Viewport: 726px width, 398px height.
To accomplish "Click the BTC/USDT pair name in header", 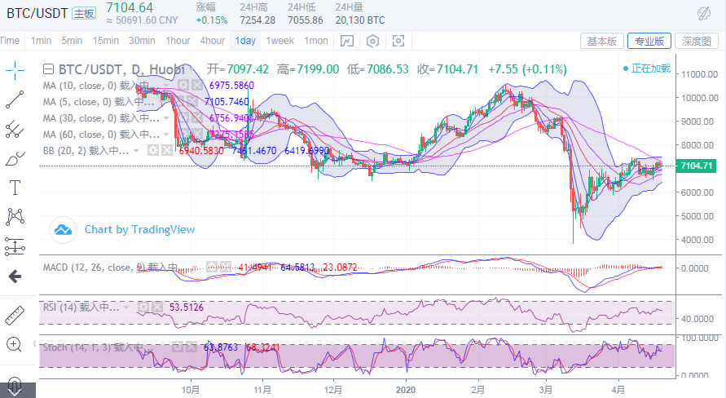I will click(x=37, y=13).
